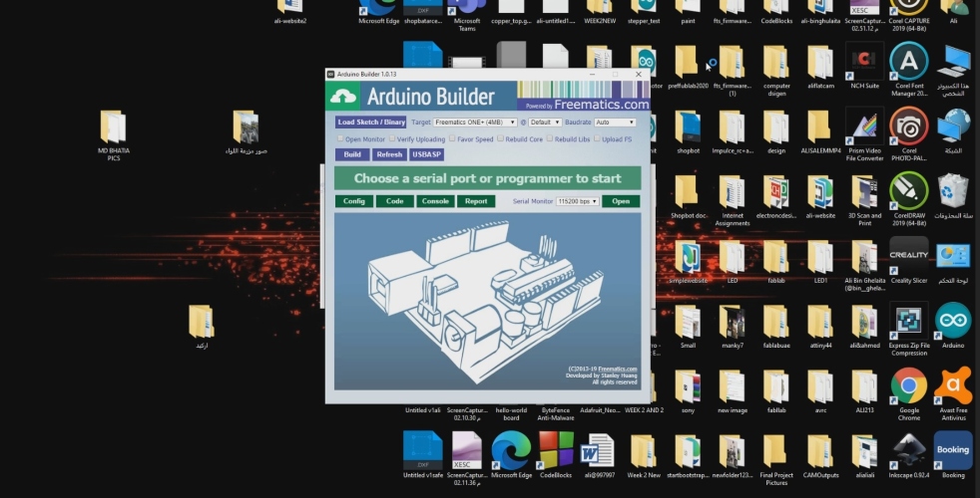Open the ali@997997 Word document icon
This screenshot has height=498, width=980.
(x=598, y=450)
